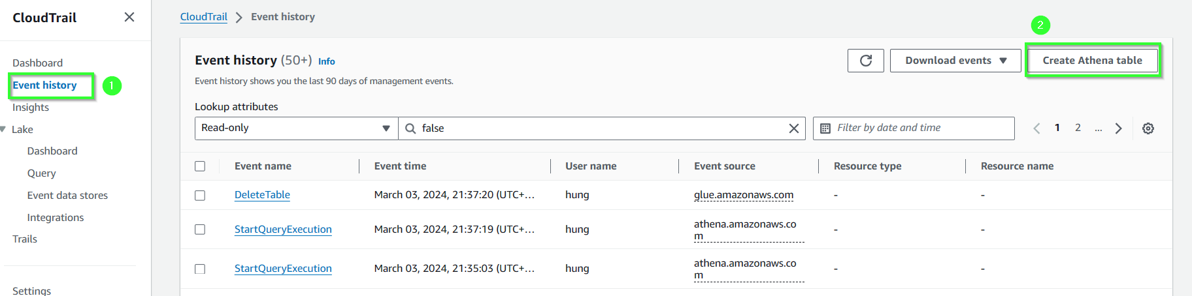Toggle the select-all events checkbox
Image resolution: width=1192 pixels, height=296 pixels.
click(200, 166)
